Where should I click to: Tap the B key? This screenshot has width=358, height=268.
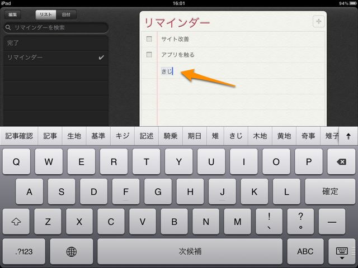coord(174,222)
